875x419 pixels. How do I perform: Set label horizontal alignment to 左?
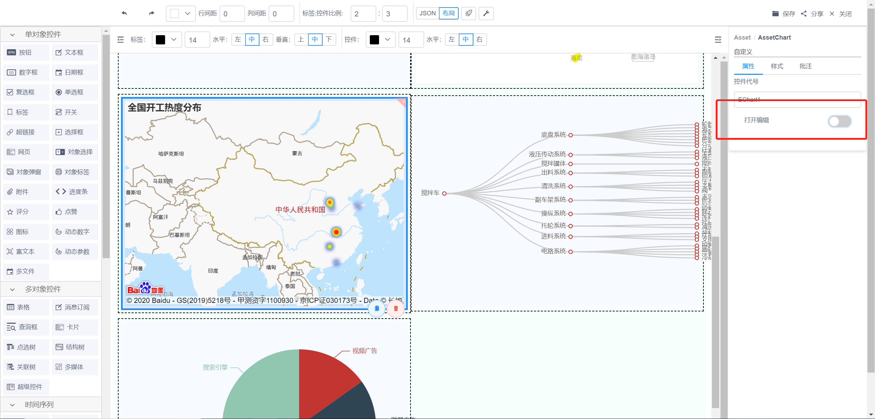(x=238, y=40)
